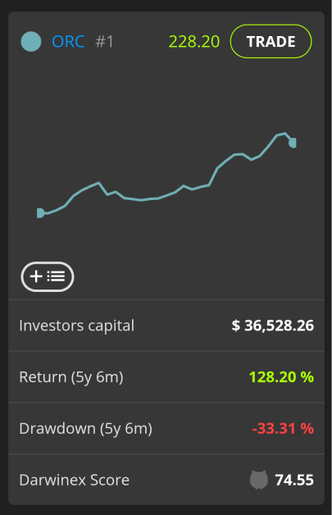Click the list lines icon

(x=56, y=276)
